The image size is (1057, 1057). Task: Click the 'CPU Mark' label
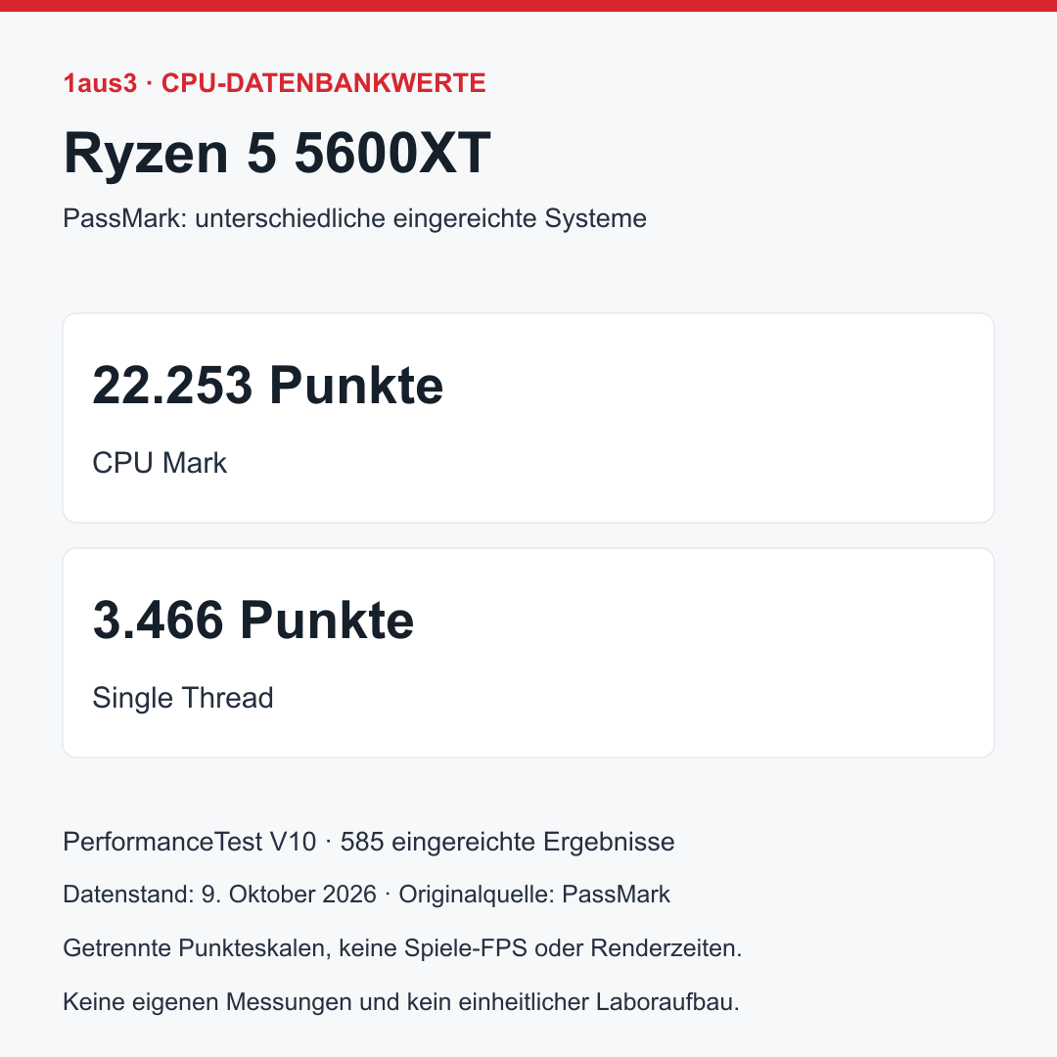[x=160, y=463]
